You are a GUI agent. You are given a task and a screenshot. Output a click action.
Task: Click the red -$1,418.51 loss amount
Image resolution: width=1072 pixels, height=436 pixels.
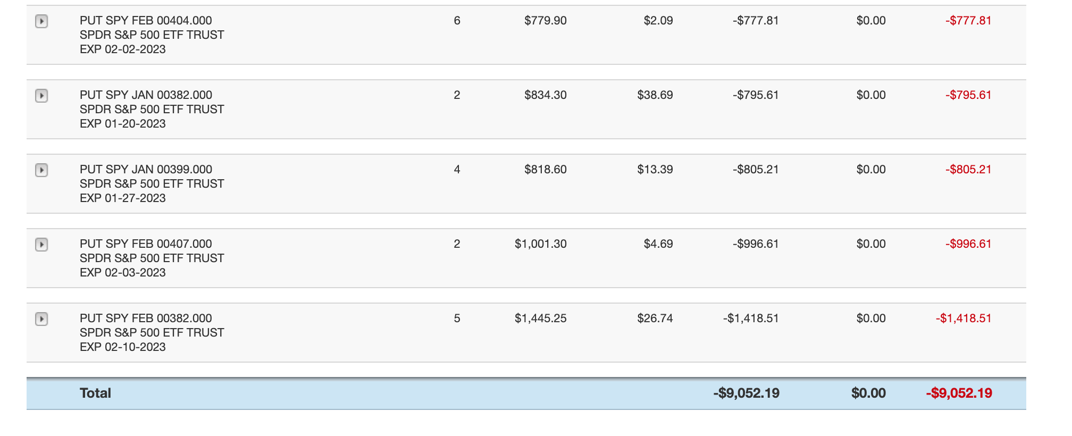pyautogui.click(x=963, y=318)
